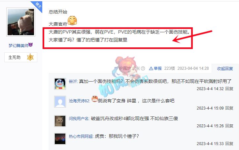Click the angry face emoji in 沧海灵诗82's reply
The image size is (239, 150).
tap(94, 99)
